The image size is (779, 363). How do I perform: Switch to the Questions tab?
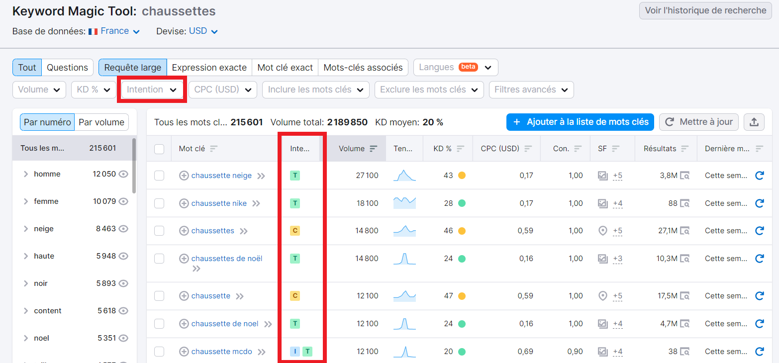[67, 67]
